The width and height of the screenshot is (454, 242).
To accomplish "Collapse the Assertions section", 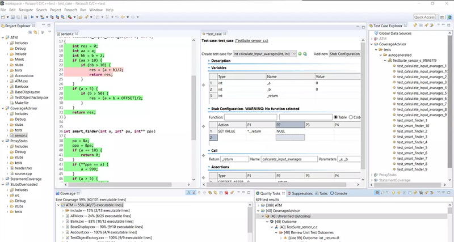I will point(209,167).
